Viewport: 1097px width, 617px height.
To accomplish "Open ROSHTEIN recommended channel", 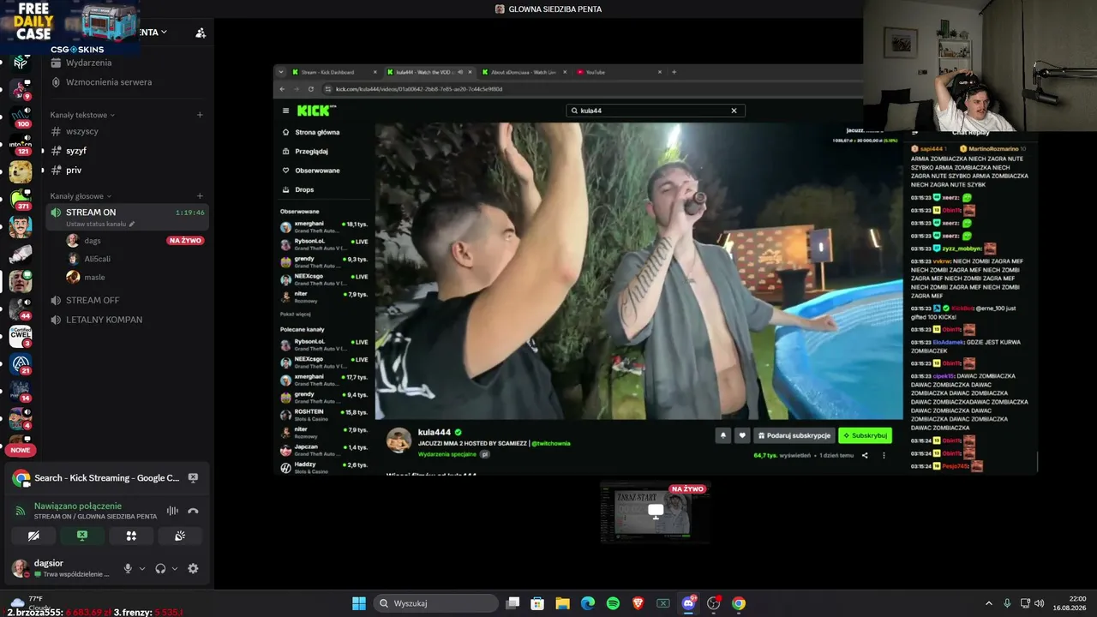I will (325, 415).
